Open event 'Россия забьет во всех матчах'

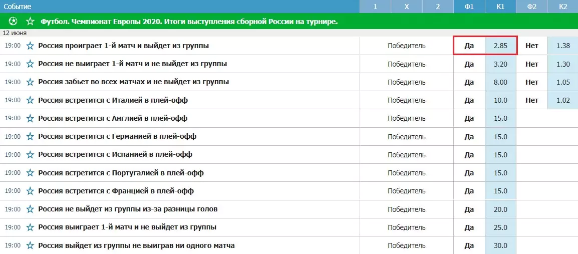pyautogui.click(x=134, y=82)
